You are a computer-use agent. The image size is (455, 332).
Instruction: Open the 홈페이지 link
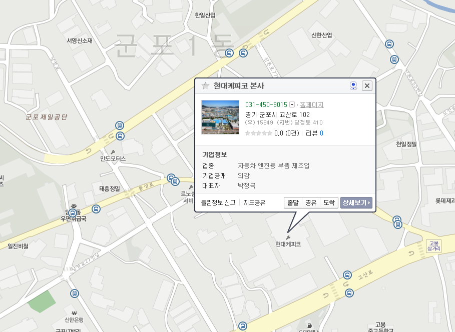point(312,104)
